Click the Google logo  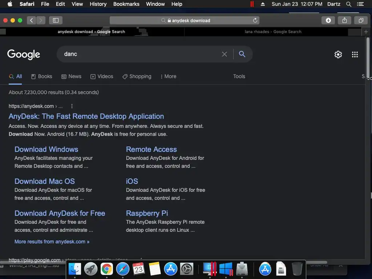pos(24,54)
